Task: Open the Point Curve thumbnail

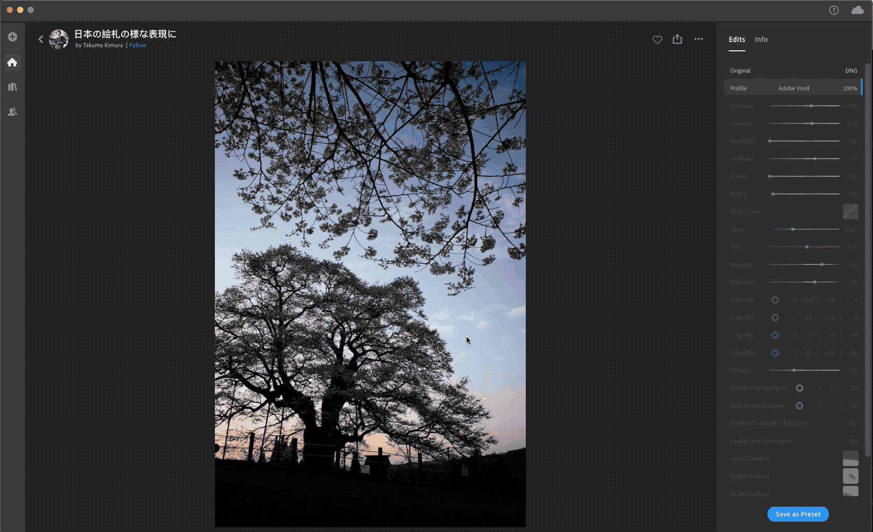Action: [x=850, y=212]
